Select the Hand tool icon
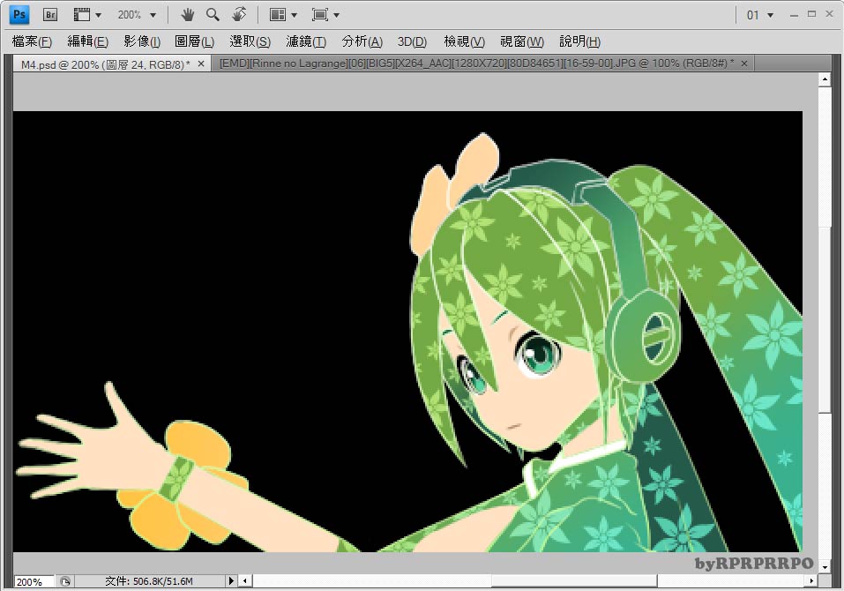 187,14
